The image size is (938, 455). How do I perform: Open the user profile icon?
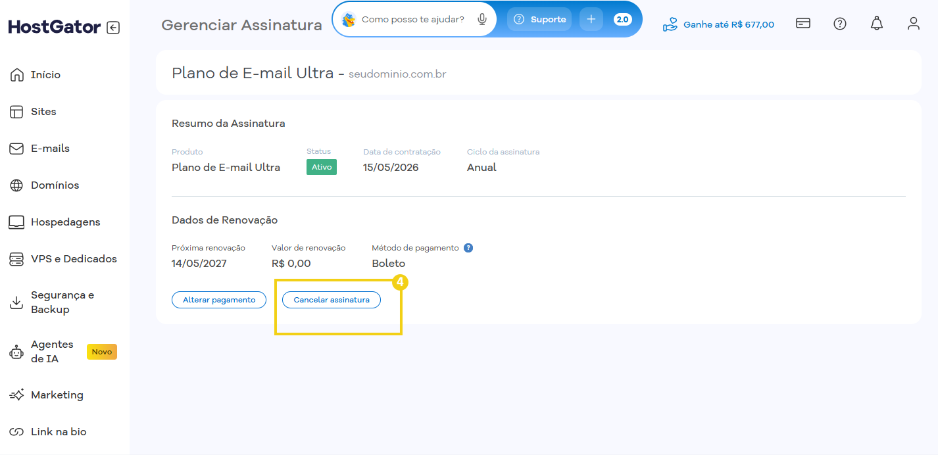point(913,24)
